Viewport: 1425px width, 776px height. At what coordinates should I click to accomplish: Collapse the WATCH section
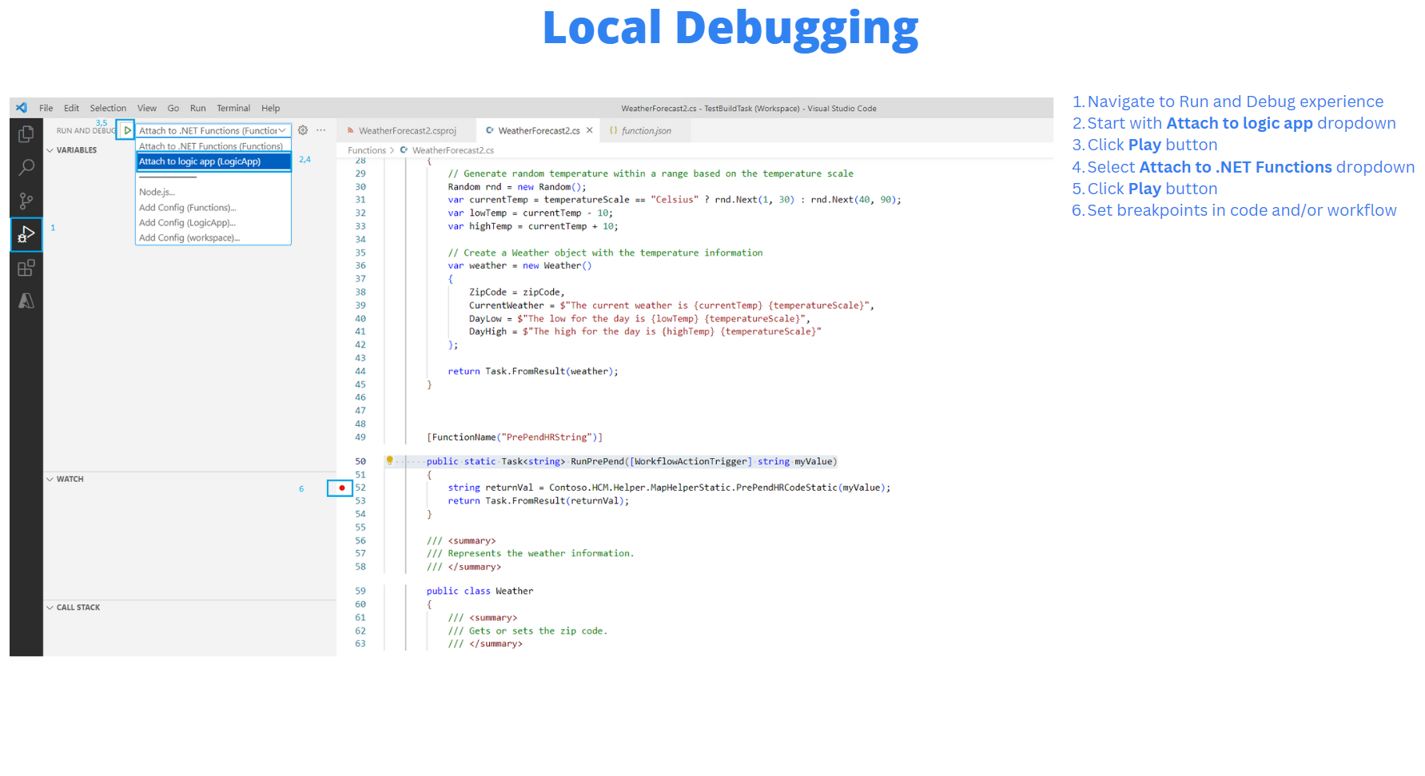[65, 480]
